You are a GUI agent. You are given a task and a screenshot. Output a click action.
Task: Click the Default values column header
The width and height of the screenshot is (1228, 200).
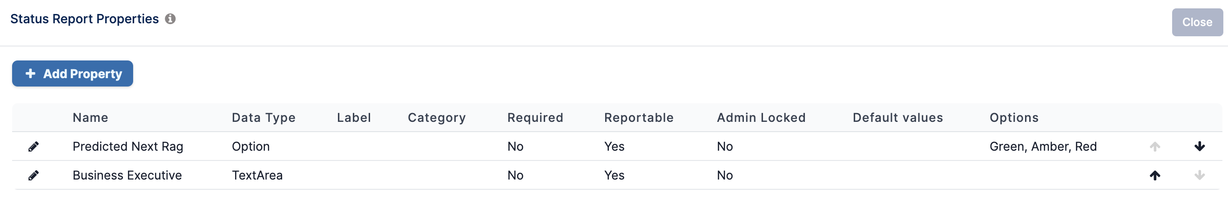(x=897, y=118)
